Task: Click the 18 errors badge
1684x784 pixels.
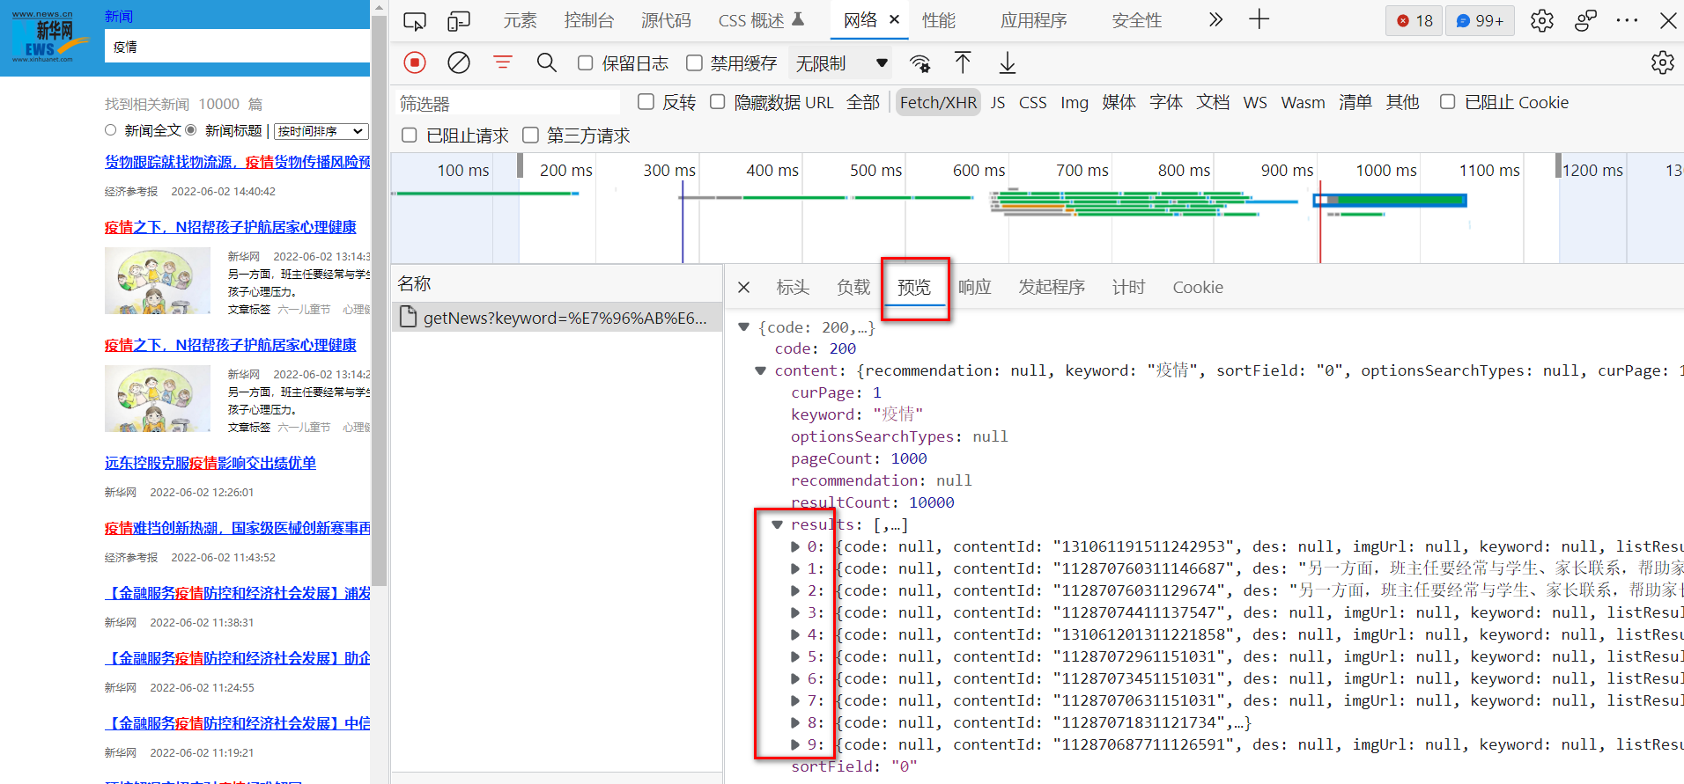Action: click(1414, 20)
